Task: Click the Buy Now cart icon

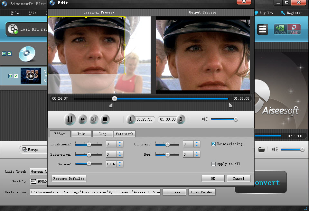Action: click(257, 13)
